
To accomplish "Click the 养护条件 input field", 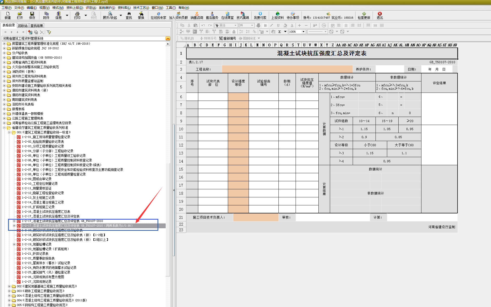I will click(x=390, y=69).
